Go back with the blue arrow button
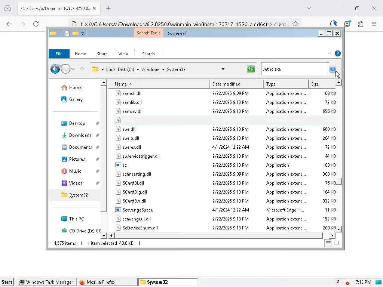383x287 pixels. (55, 69)
